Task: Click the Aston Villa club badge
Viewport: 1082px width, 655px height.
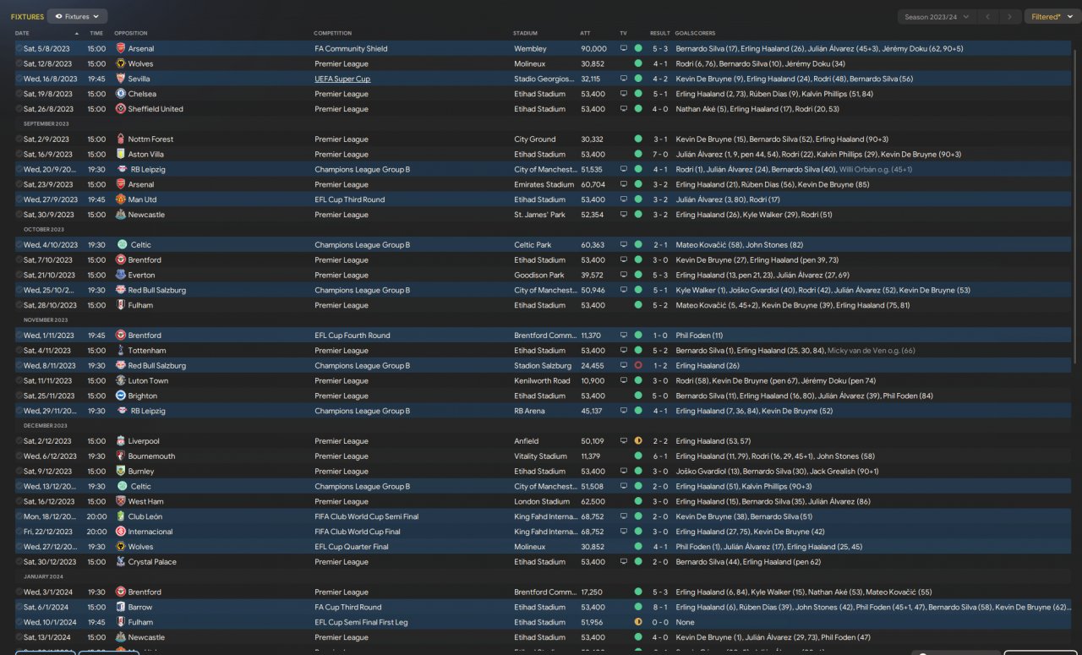Action: (x=121, y=155)
